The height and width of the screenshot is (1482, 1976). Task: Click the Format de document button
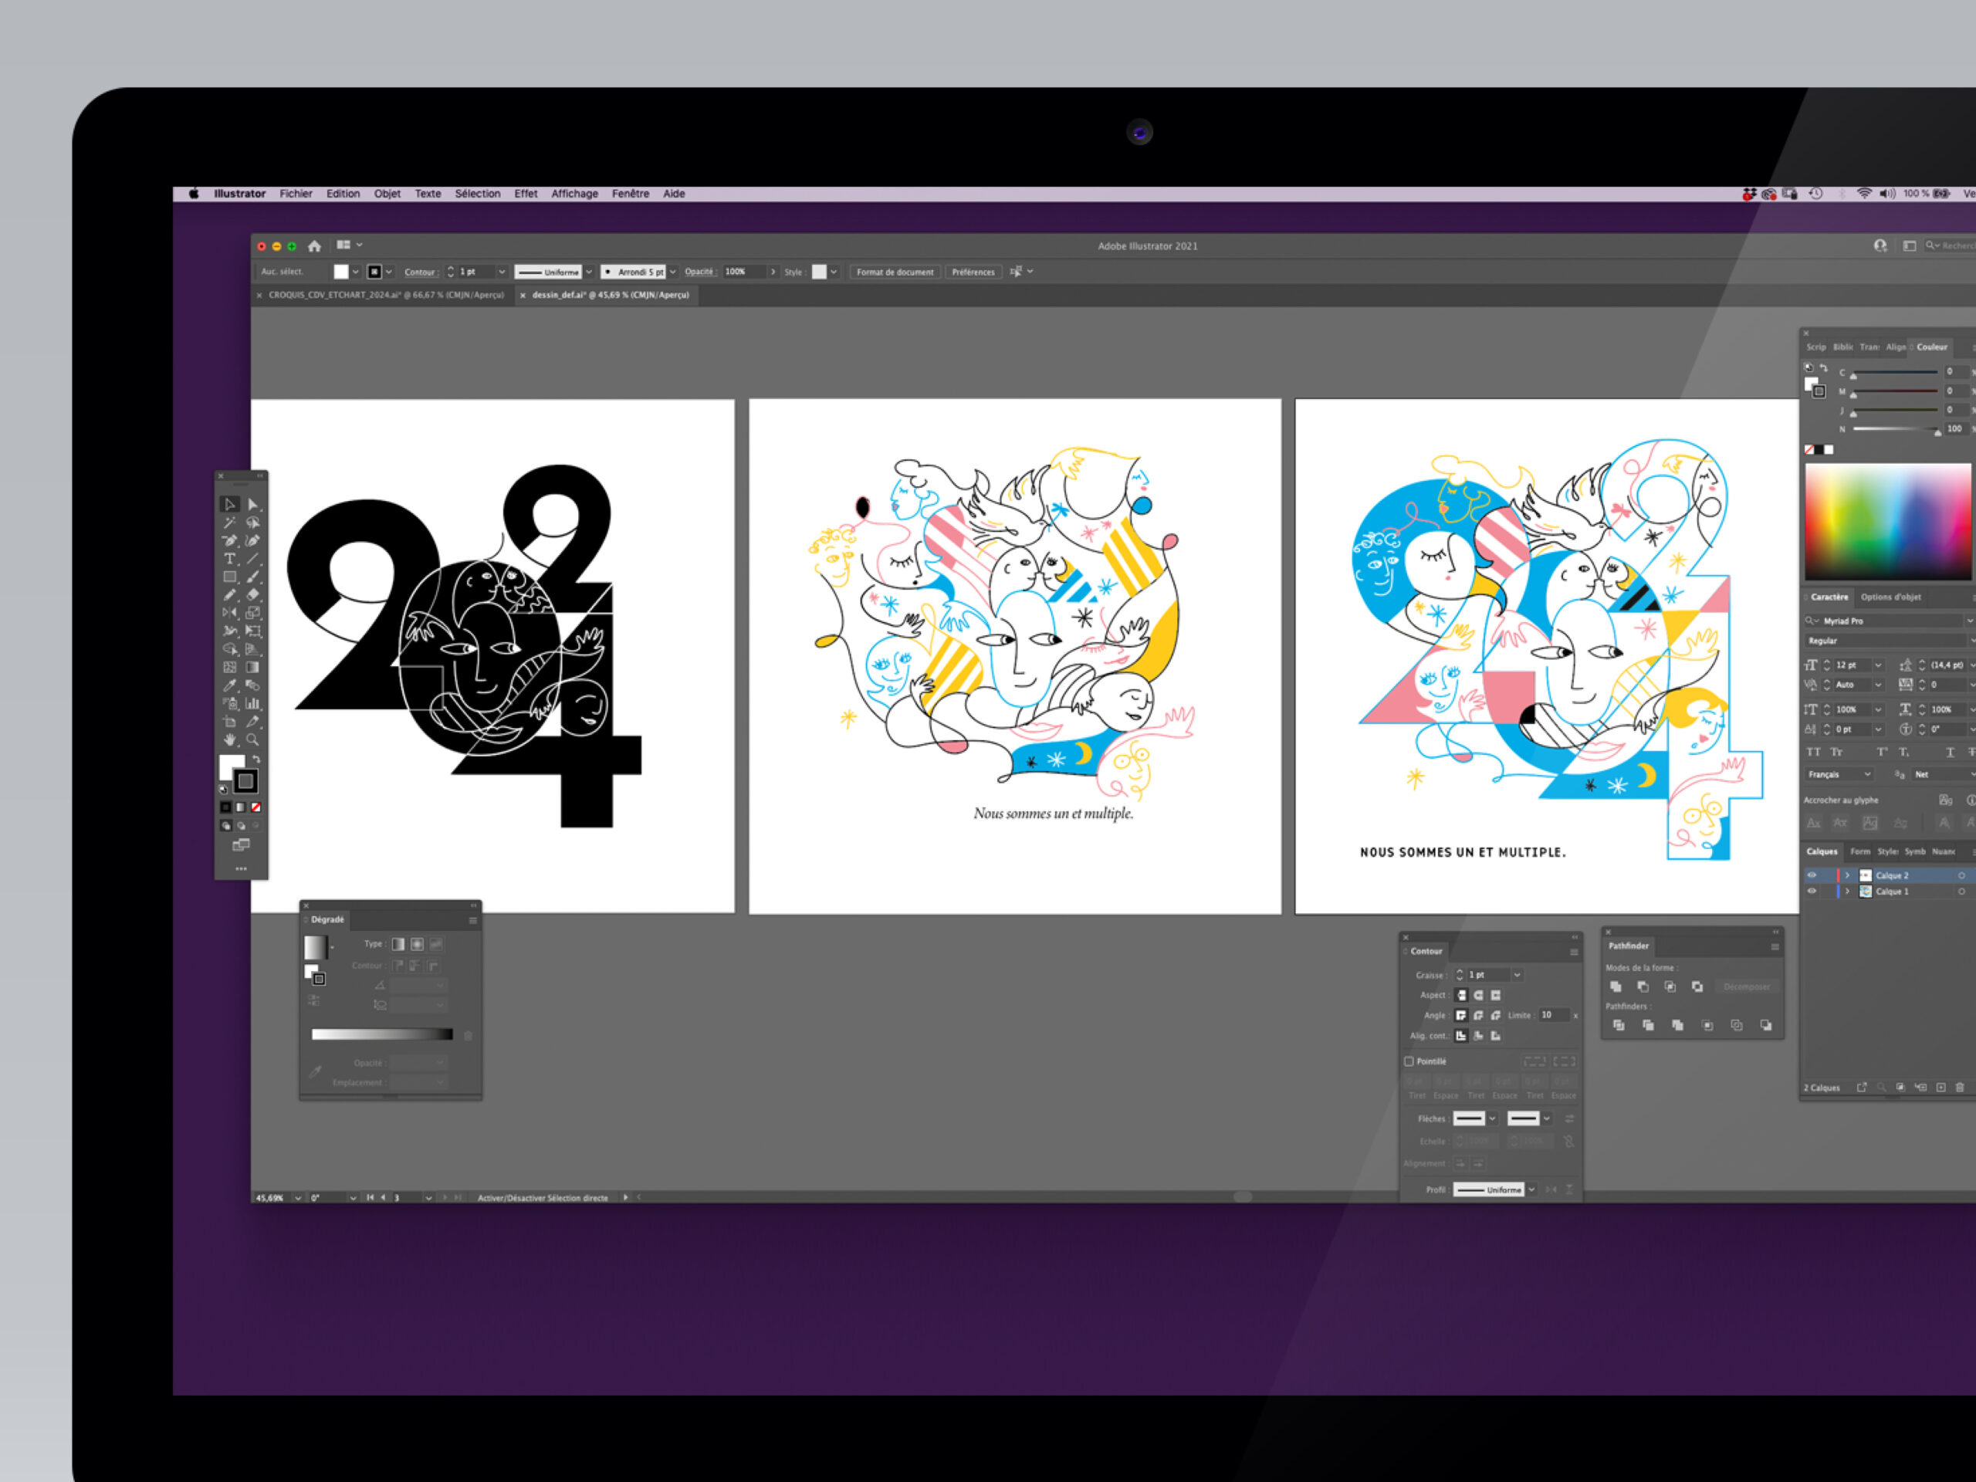pos(894,272)
